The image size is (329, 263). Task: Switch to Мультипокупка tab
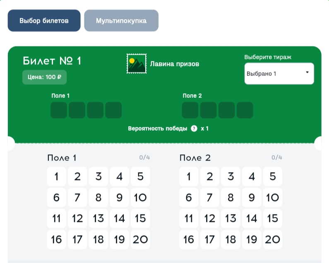pyautogui.click(x=121, y=21)
